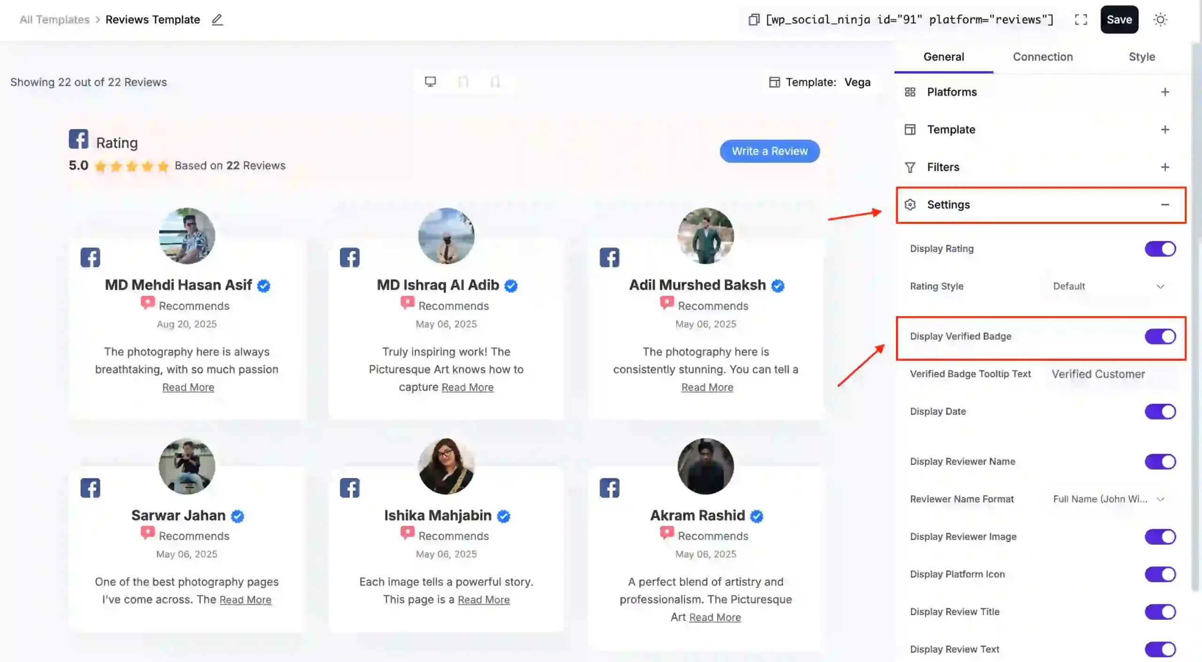
Task: Toggle off Display Reviewer Image
Action: pos(1160,536)
